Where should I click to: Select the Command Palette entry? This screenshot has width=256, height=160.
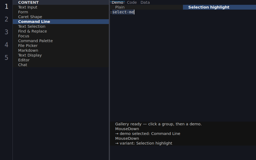pyautogui.click(x=61, y=41)
